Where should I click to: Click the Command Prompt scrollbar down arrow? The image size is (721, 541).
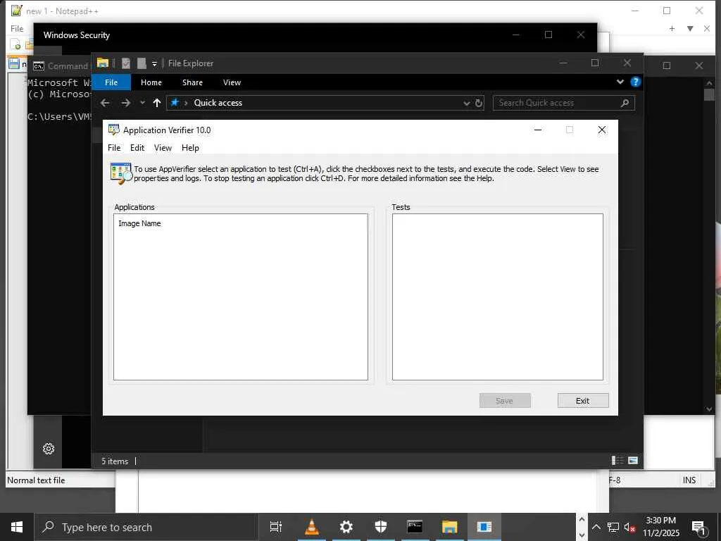point(709,409)
